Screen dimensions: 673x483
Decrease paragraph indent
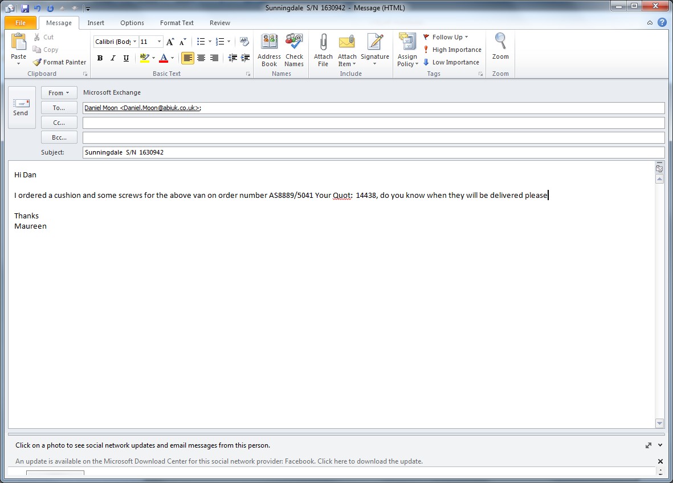click(x=233, y=58)
